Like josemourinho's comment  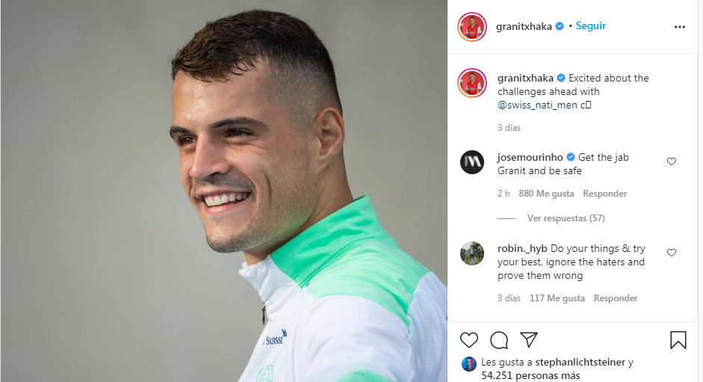point(671,161)
